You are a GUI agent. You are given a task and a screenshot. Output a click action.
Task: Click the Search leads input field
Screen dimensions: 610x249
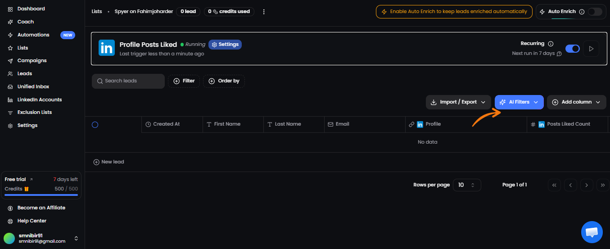128,81
